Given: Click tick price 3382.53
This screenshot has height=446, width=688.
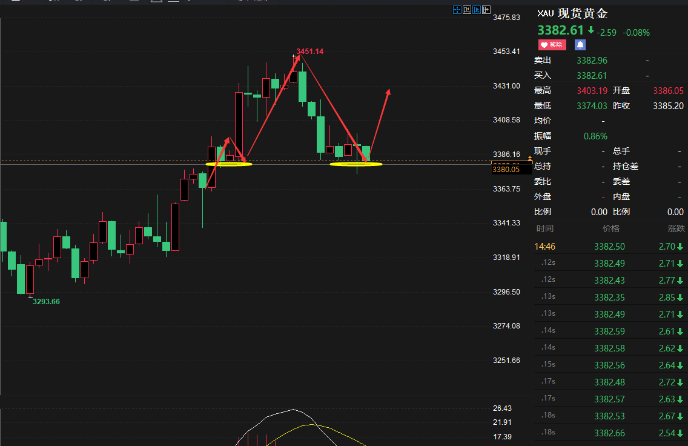Looking at the screenshot, I should coord(609,416).
